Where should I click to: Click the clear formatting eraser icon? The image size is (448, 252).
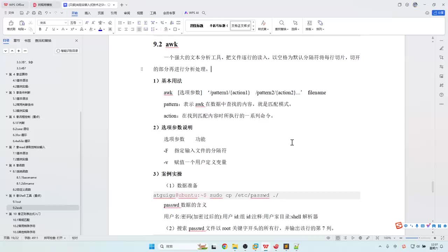110,23
